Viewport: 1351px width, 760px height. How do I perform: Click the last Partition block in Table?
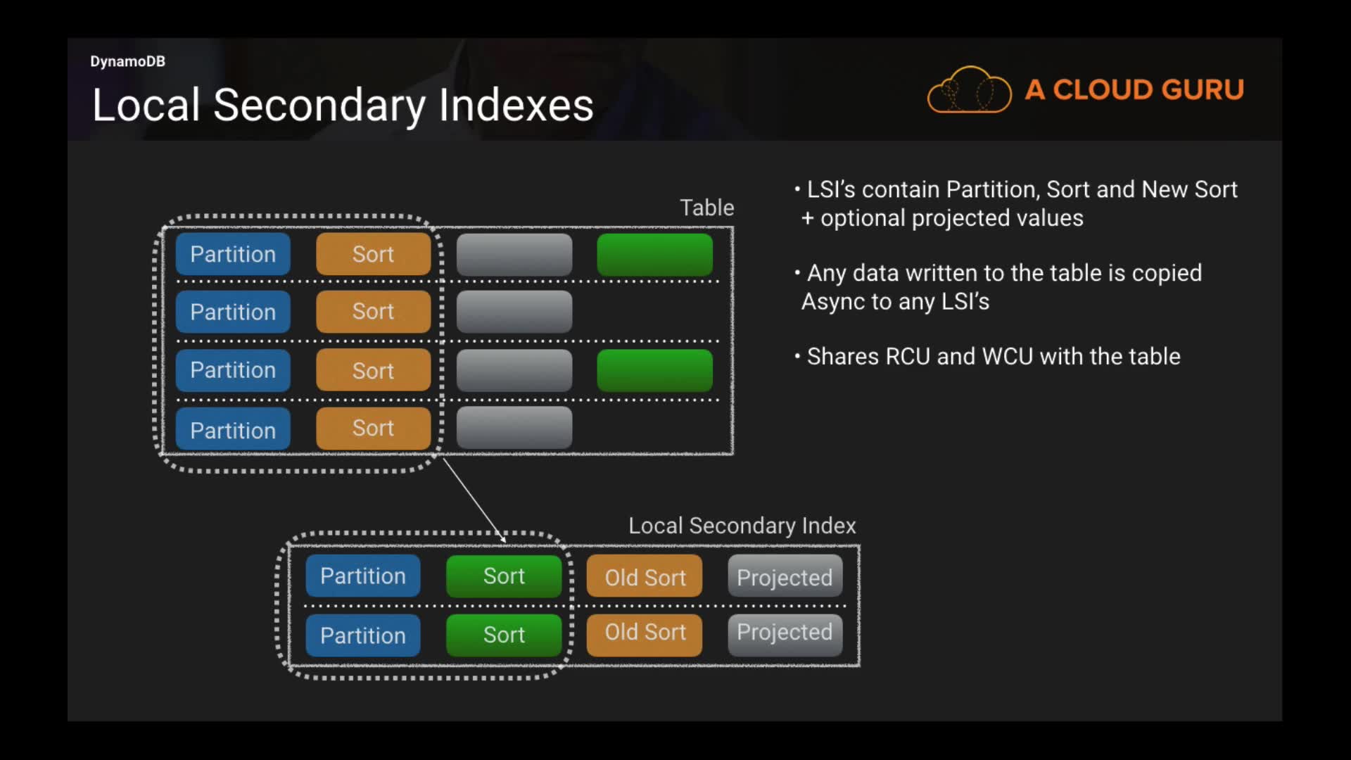click(233, 429)
